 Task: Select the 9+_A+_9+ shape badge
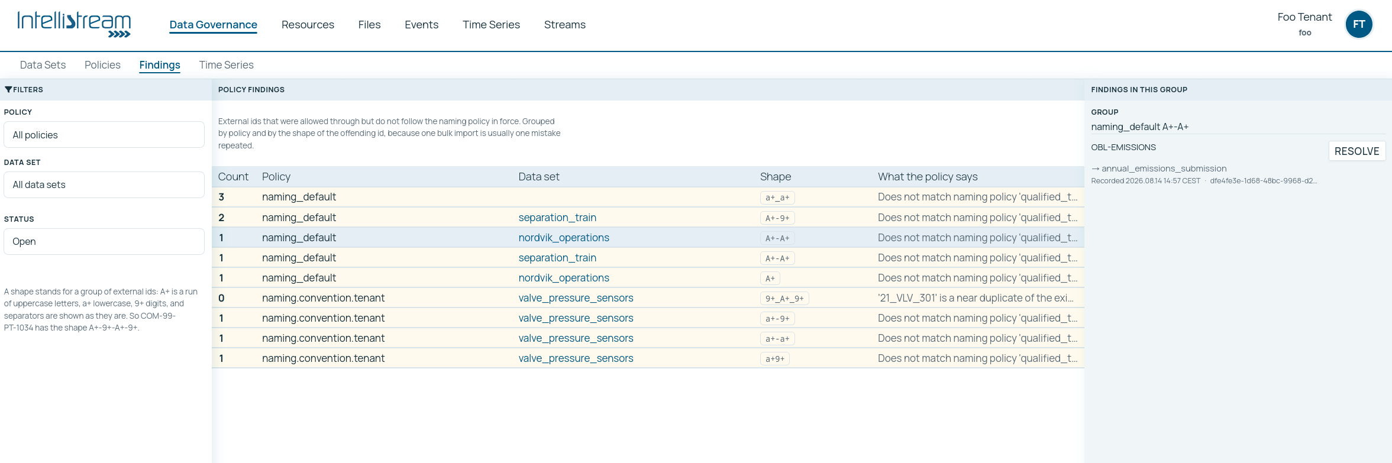pos(784,298)
